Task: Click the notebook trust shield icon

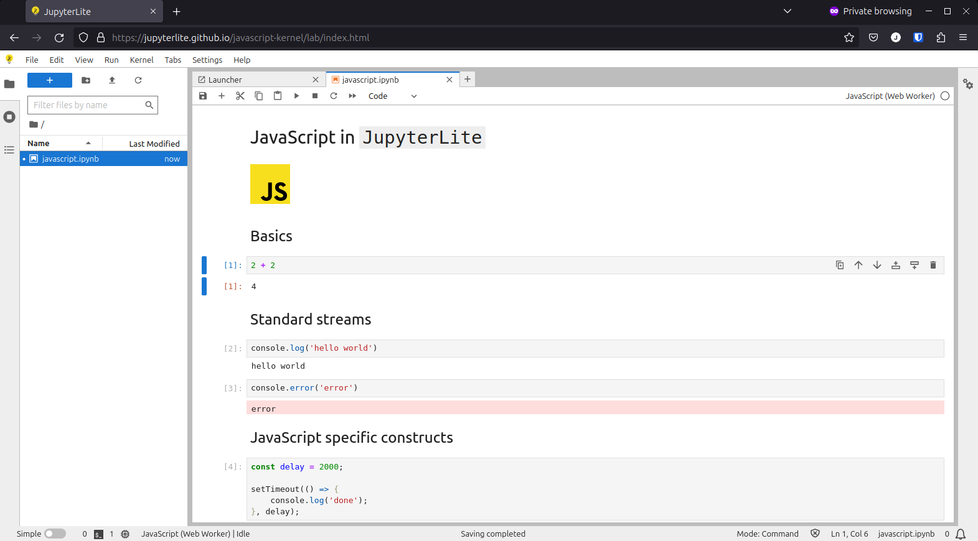Action: click(815, 534)
